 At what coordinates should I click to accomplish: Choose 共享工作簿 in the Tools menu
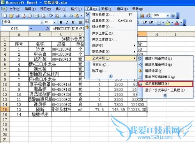coord(111,39)
